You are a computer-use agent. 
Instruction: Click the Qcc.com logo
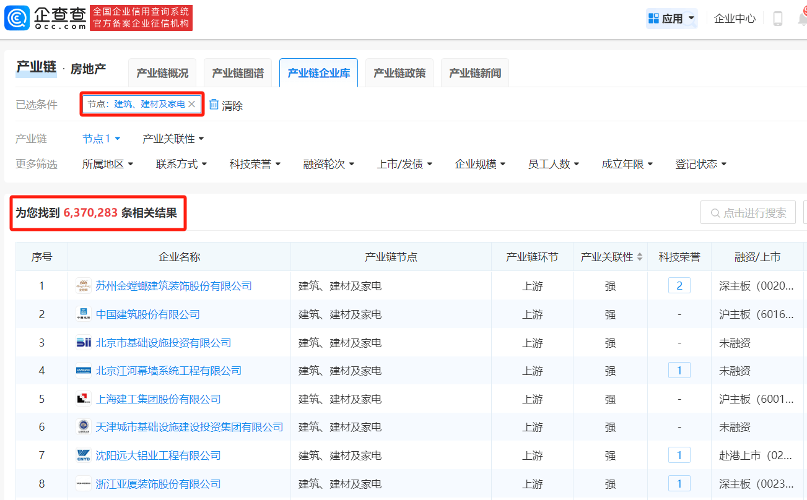click(45, 18)
